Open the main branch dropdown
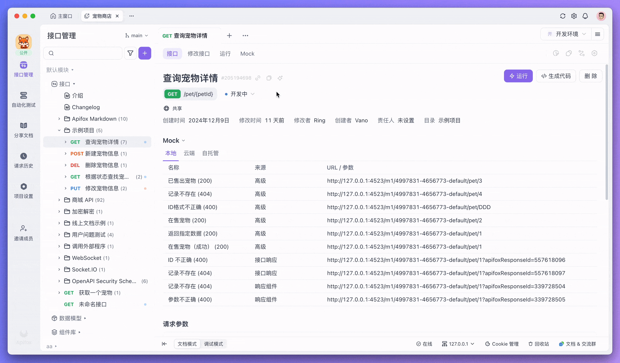The image size is (620, 363). (137, 36)
